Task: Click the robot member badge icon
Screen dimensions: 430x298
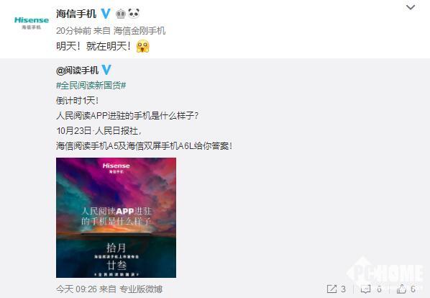Action: pyautogui.click(x=121, y=14)
